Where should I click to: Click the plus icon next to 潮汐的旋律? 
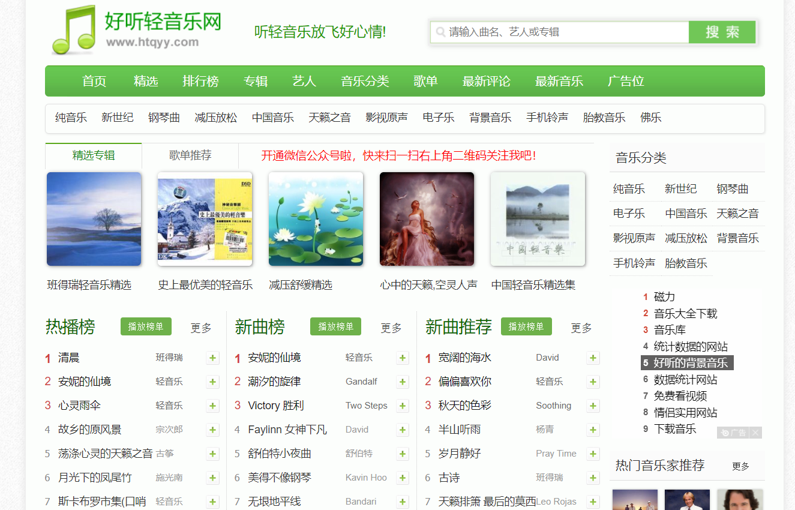(403, 382)
